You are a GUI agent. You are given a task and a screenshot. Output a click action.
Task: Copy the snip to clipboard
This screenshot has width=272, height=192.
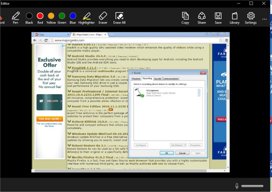point(185,18)
